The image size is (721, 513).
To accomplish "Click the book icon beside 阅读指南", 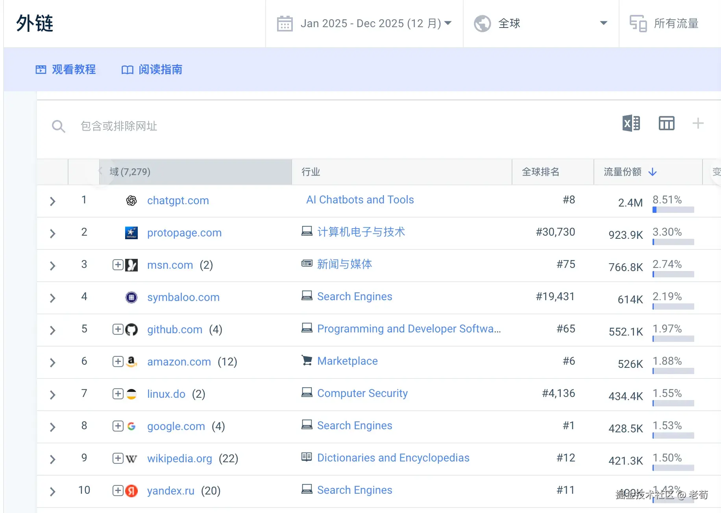I will tap(128, 70).
